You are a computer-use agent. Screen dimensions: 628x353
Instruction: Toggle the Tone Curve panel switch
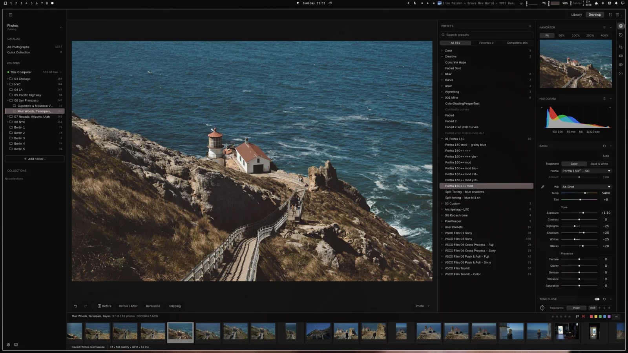click(x=597, y=299)
